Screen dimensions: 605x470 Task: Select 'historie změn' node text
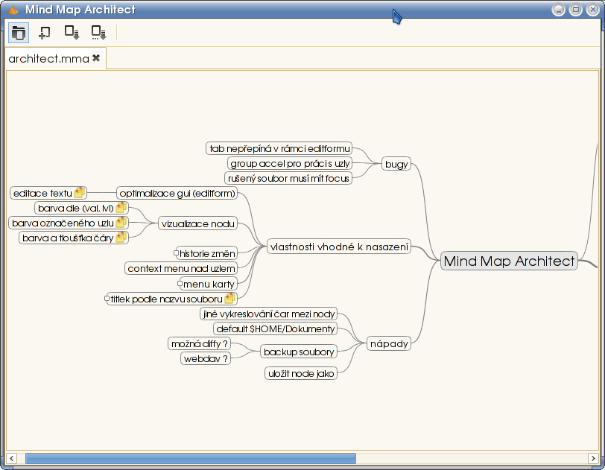pos(207,253)
